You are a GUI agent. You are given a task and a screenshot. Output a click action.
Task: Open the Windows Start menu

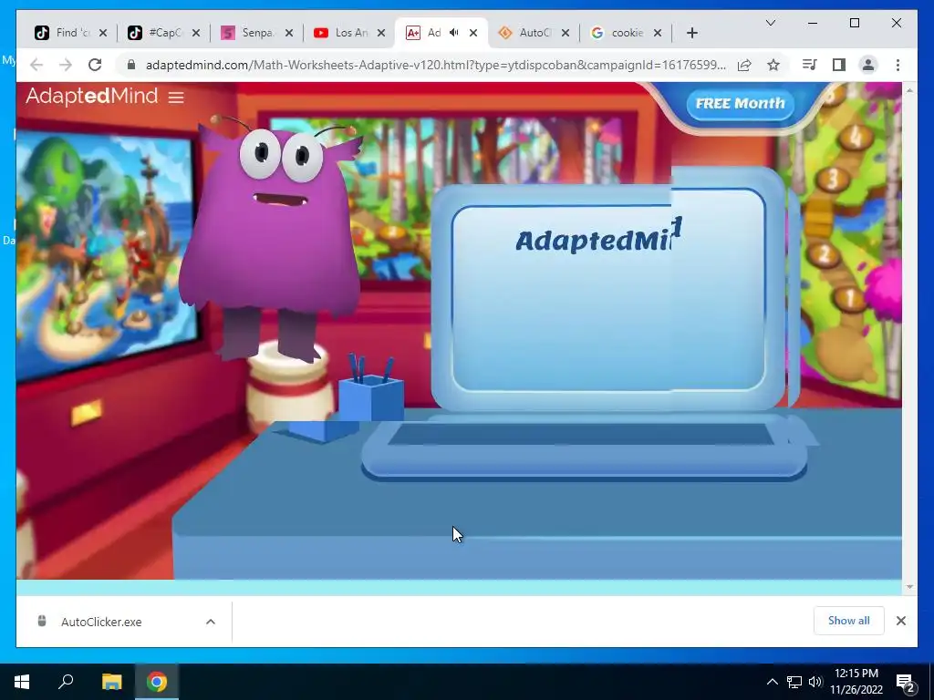pos(22,682)
